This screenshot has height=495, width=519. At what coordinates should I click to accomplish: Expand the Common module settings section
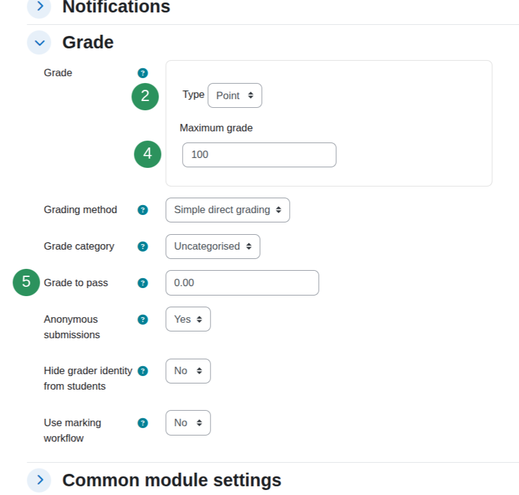(40, 480)
